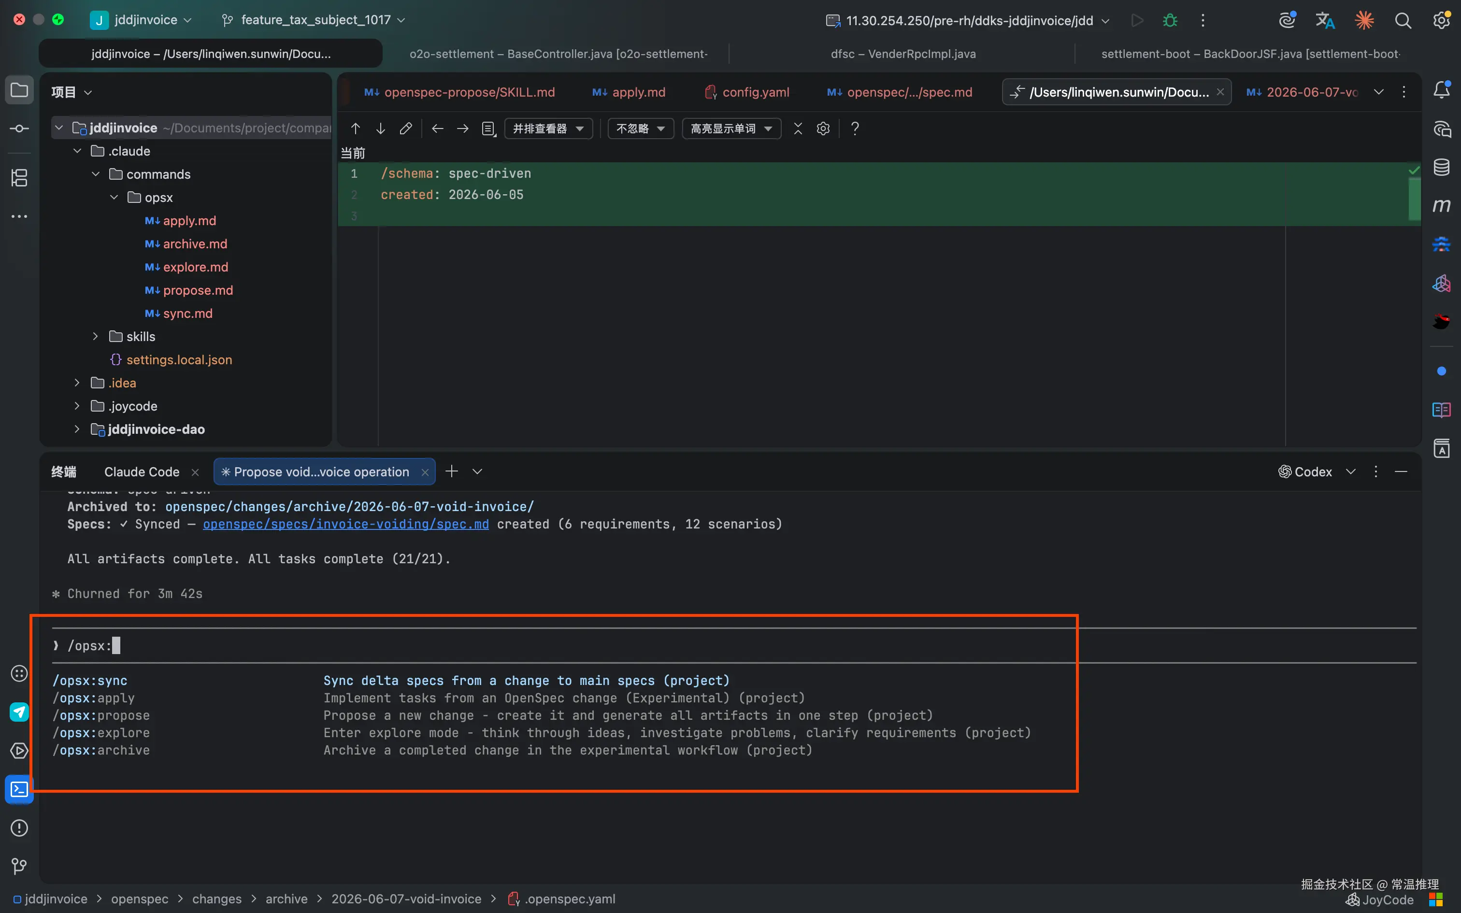Expand the jddjinvoice-dao module
This screenshot has width=1461, height=913.
click(77, 429)
